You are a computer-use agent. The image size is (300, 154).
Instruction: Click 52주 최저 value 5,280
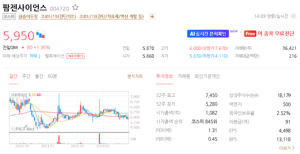[211, 104]
